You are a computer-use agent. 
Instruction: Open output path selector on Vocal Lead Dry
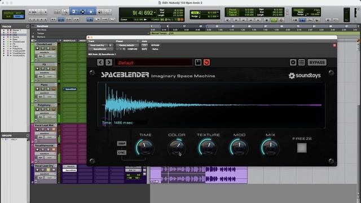[133, 170]
